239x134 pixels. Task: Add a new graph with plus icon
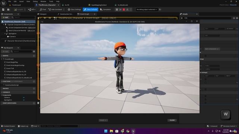[x=34, y=56]
